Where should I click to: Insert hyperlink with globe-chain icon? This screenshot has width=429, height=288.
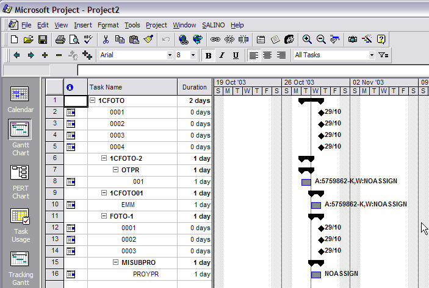pos(183,40)
